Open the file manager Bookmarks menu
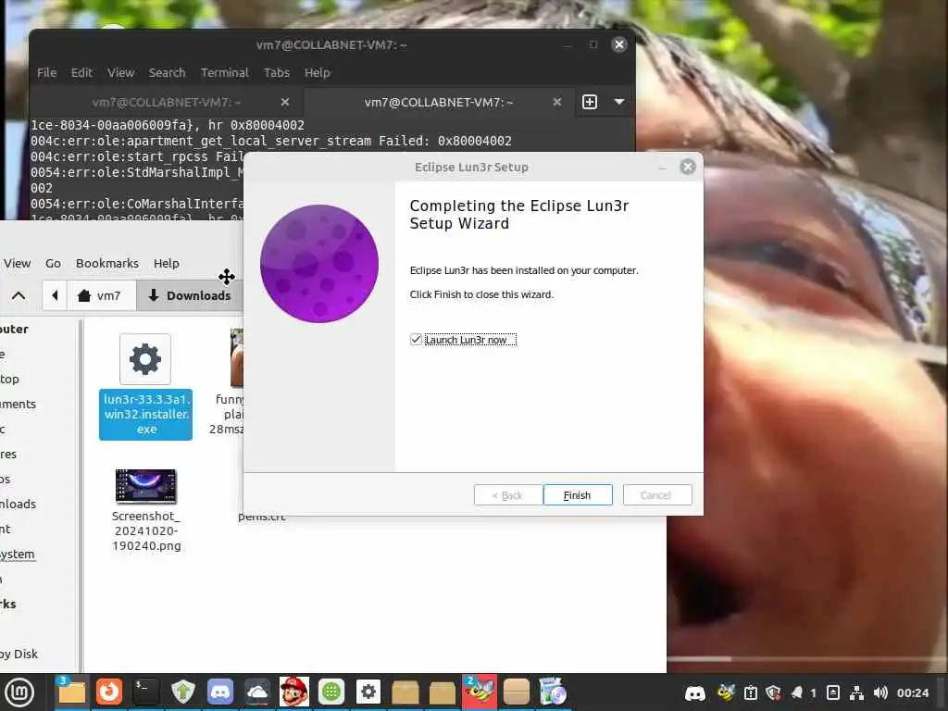This screenshot has width=948, height=711. [x=107, y=264]
